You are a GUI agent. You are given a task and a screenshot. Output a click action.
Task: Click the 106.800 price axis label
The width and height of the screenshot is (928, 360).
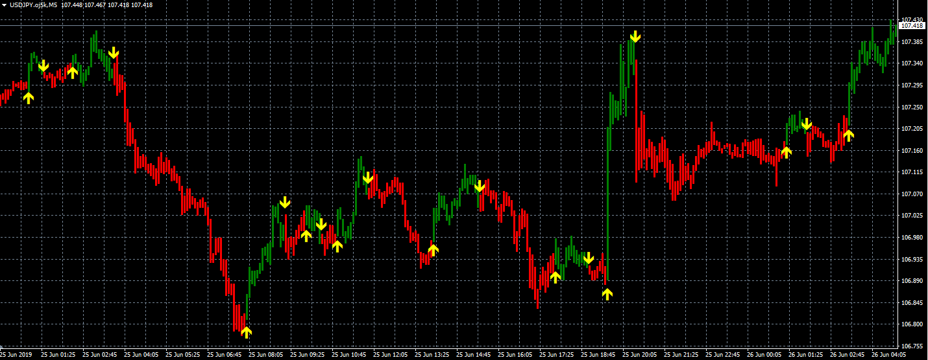[912, 324]
